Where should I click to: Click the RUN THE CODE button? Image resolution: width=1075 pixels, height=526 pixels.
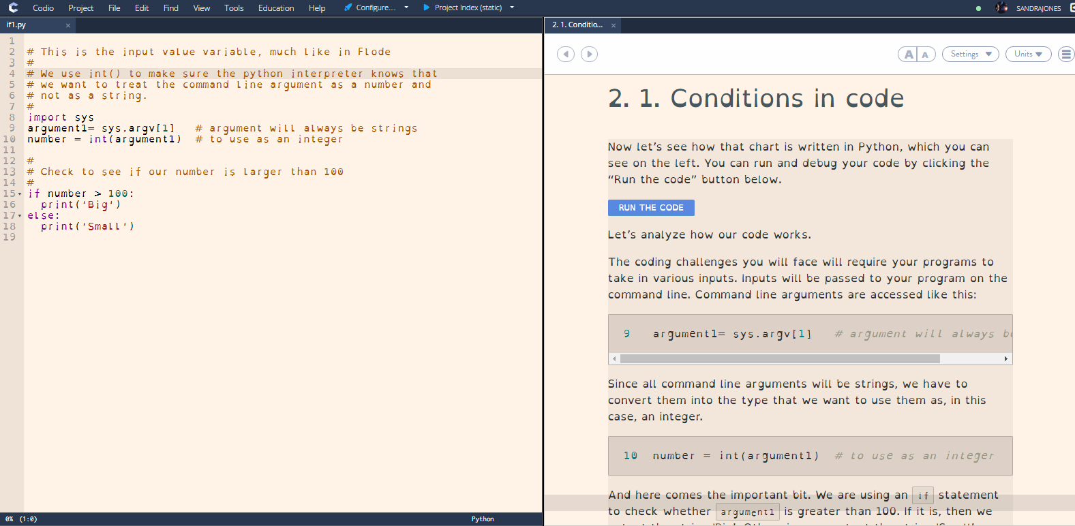651,208
